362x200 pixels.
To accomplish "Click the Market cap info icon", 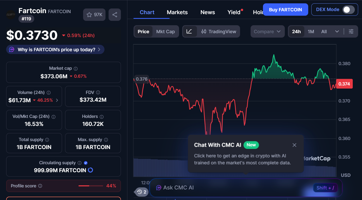I will [75, 68].
